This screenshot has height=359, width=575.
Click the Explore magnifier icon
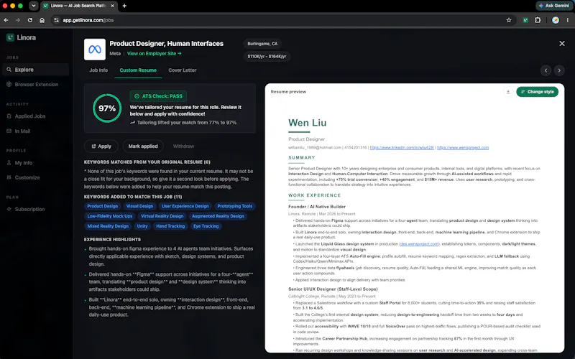tap(9, 70)
